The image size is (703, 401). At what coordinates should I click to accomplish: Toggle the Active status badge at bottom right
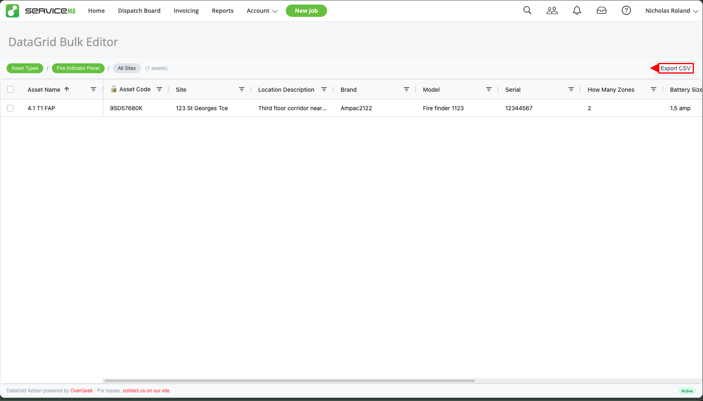point(687,391)
